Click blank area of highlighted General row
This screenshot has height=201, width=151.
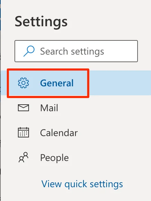coord(119,83)
